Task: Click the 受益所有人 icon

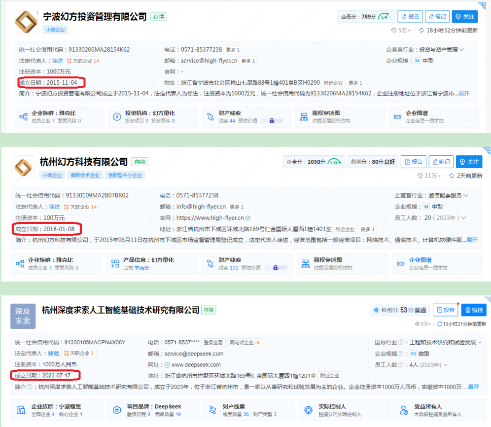Action: 403,410
